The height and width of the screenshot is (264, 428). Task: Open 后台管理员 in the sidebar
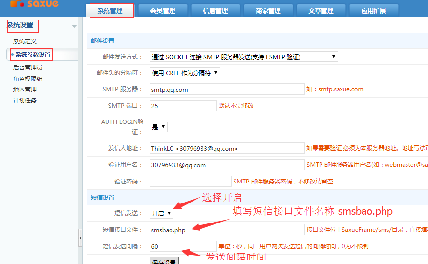tap(28, 68)
